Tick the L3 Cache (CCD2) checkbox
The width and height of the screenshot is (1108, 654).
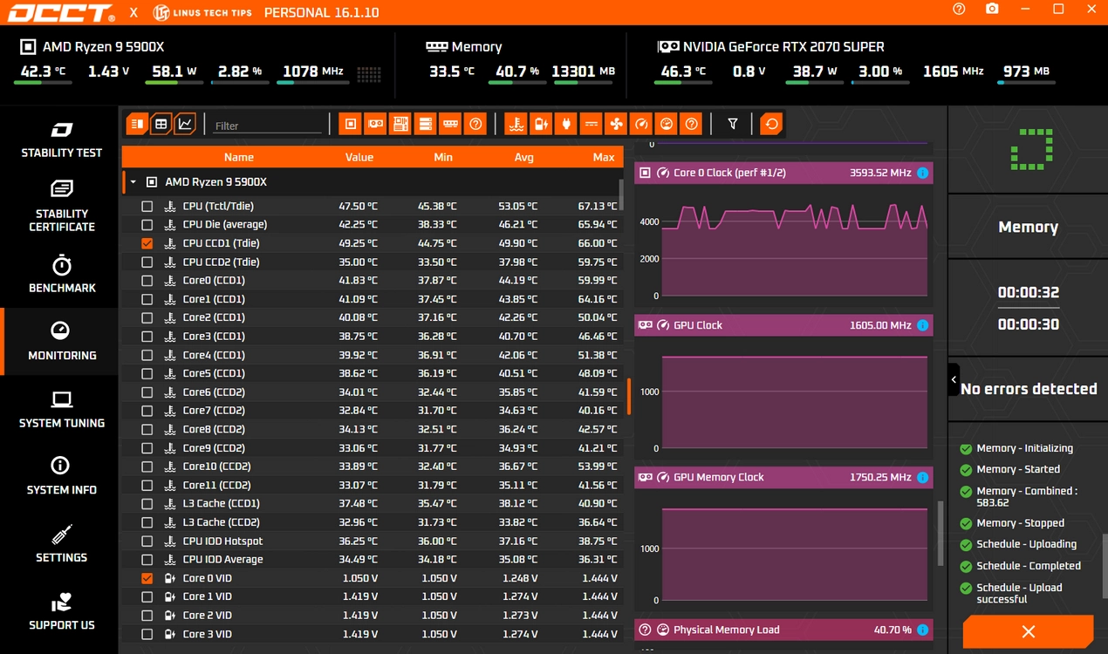coord(147,522)
